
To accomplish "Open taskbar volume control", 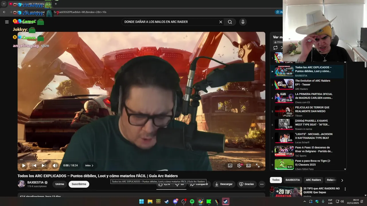I will (x=342, y=201).
